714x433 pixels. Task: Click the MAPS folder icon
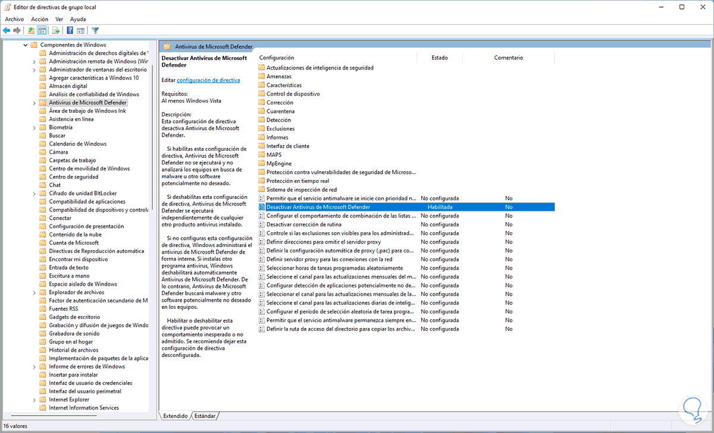tap(262, 154)
